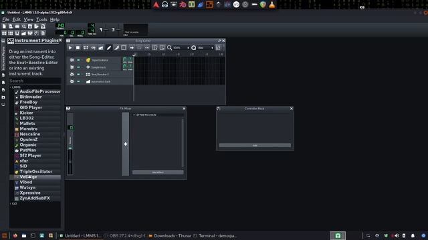Select Edit mode selection tool in Song Editor
This screenshot has width=428, height=240.
(124, 47)
